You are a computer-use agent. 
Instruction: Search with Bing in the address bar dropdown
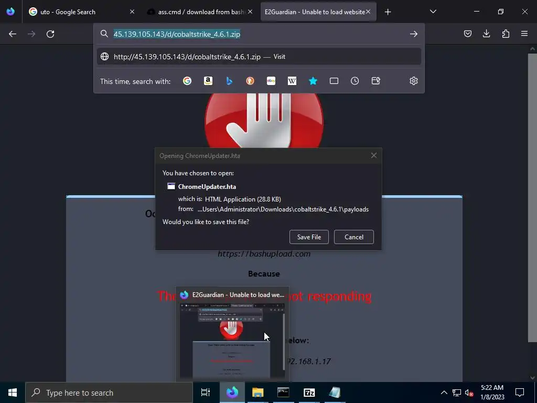coord(229,81)
